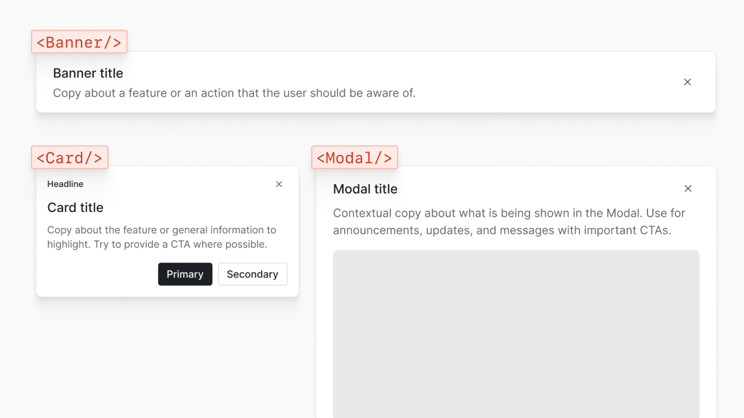Select the Banner title heading

[88, 73]
